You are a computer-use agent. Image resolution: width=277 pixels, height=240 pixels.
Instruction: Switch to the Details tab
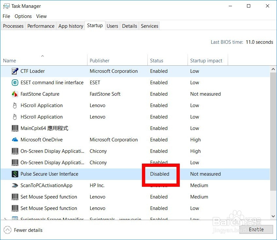click(x=130, y=26)
